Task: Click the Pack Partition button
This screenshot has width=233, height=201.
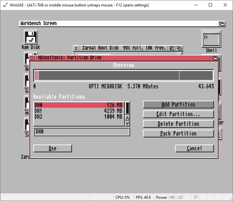Action: coord(178,133)
